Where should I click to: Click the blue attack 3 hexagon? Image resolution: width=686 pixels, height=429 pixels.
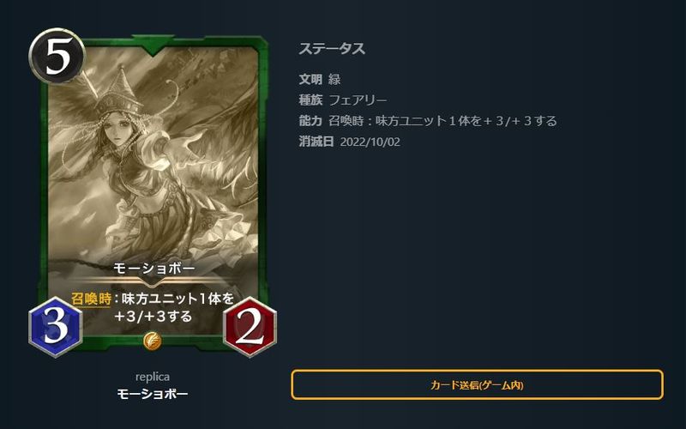coord(56,327)
